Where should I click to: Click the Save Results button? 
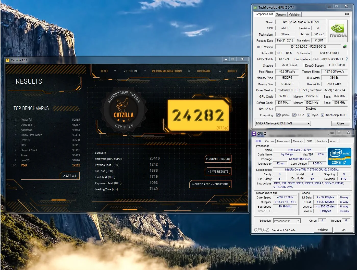(x=218, y=172)
